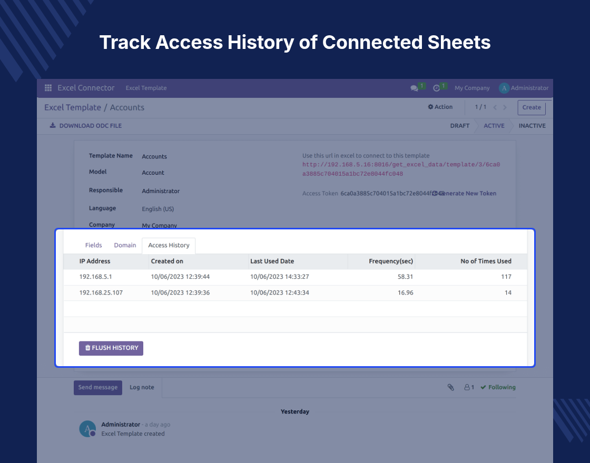Click created date 10/06/2023 12:39:36
Screen dimensions: 590x463
(x=180, y=293)
